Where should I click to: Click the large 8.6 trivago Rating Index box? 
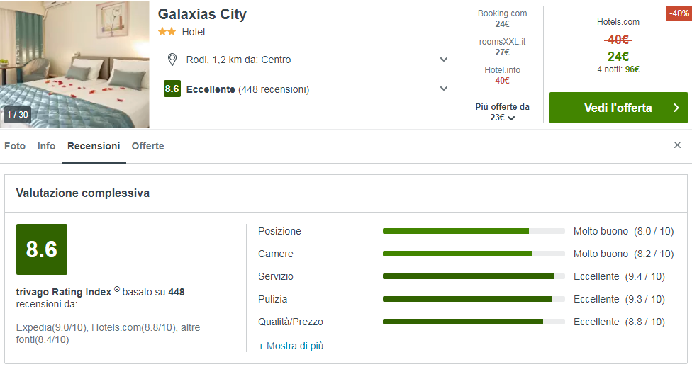(x=42, y=249)
